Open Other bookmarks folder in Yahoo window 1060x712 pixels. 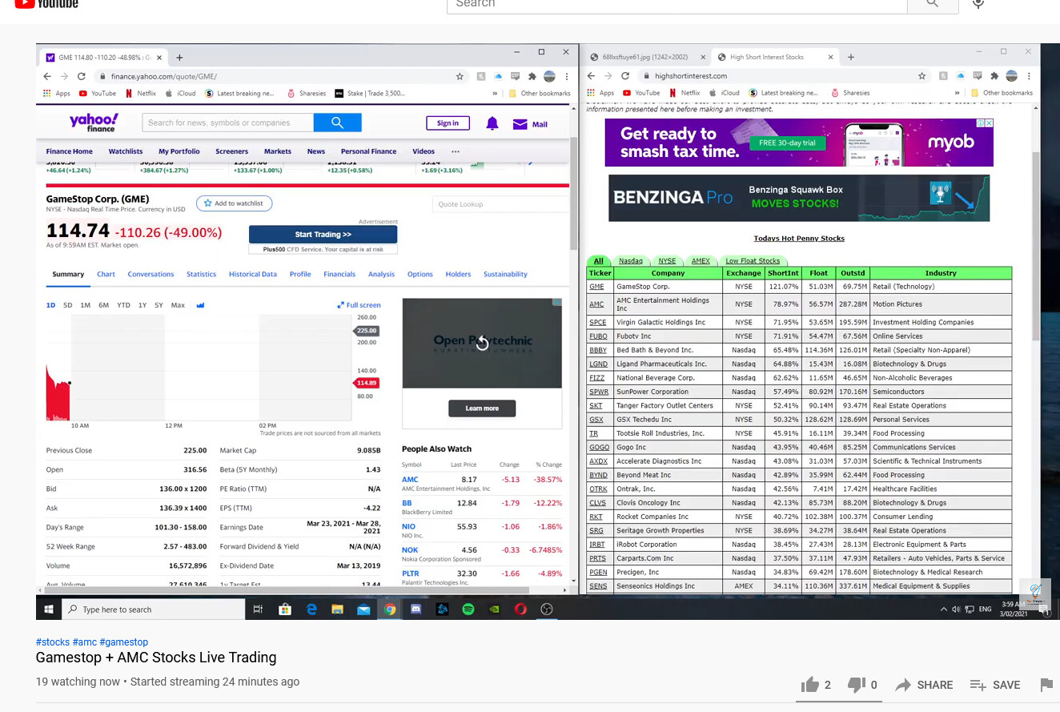click(540, 93)
